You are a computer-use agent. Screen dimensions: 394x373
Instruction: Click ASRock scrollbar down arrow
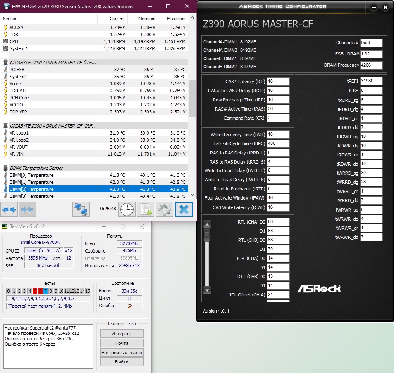click(x=207, y=291)
